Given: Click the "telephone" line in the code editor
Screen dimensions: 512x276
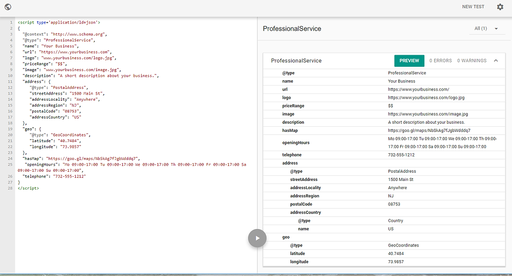Looking at the screenshot, I should (x=54, y=176).
